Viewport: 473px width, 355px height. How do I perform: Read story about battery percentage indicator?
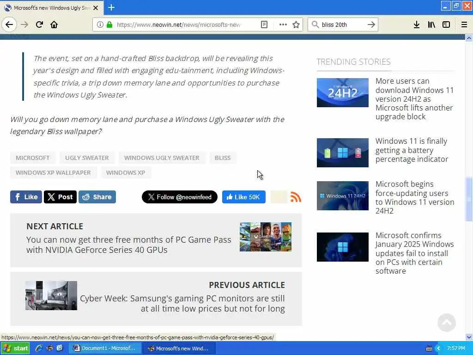pos(412,150)
